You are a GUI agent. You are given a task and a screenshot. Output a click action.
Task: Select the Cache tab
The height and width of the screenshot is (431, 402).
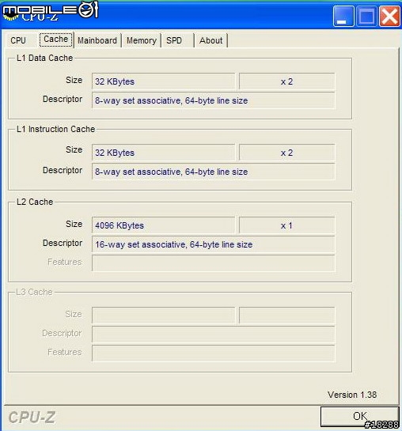pos(56,40)
